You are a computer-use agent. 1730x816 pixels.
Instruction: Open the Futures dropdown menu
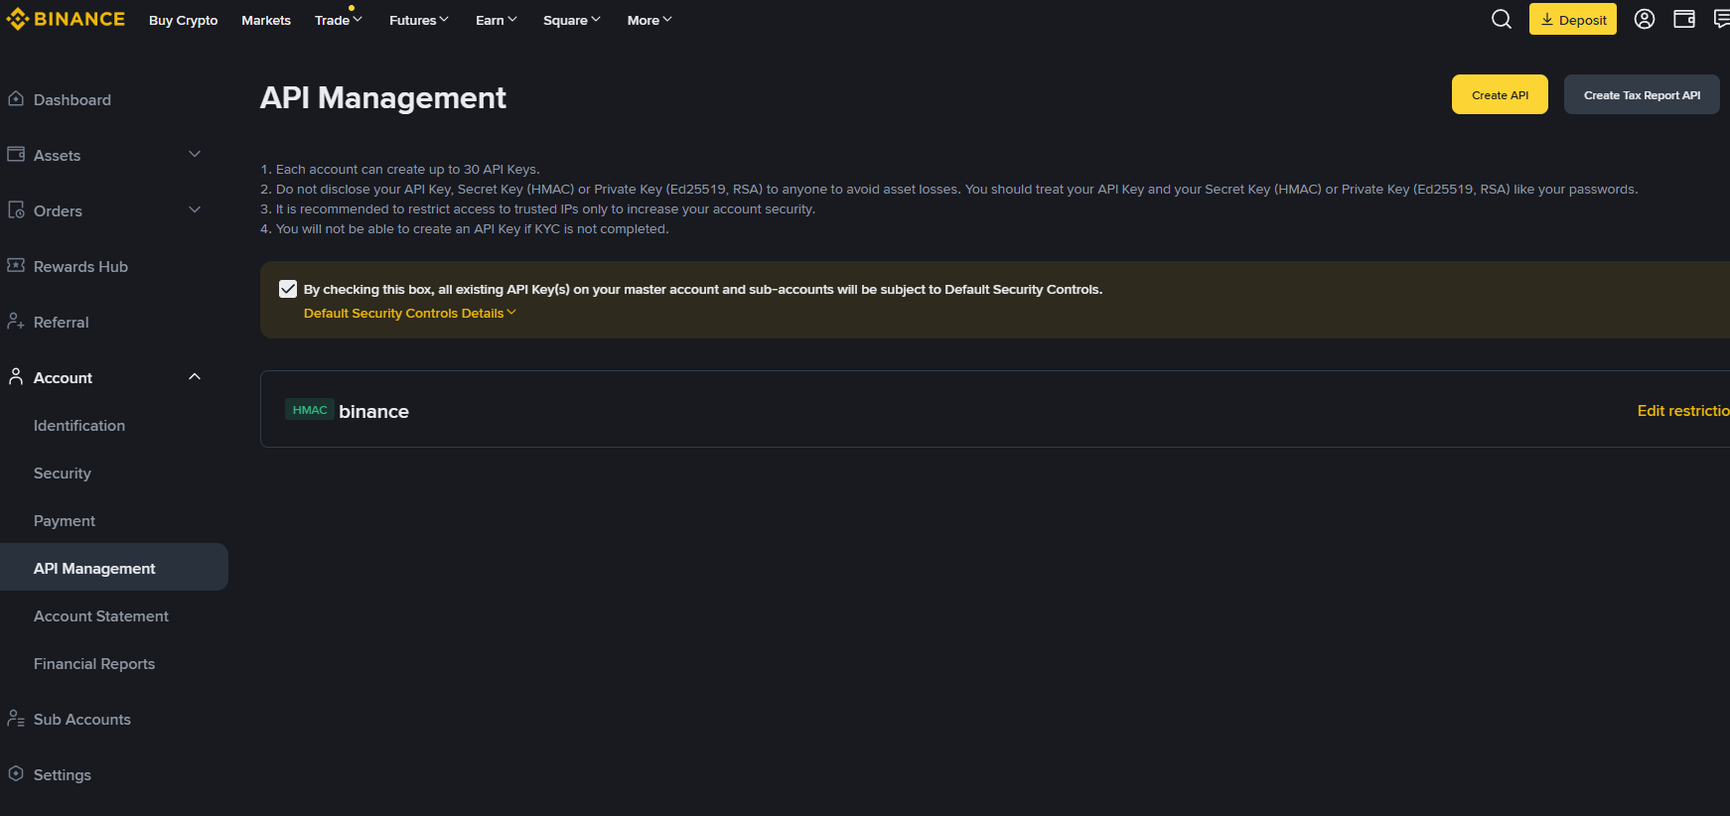(418, 20)
